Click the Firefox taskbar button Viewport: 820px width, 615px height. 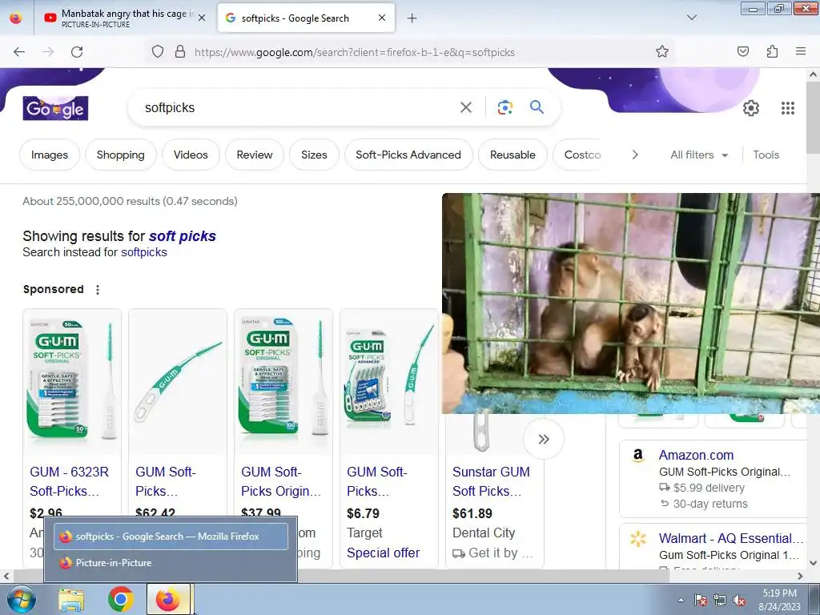168,600
